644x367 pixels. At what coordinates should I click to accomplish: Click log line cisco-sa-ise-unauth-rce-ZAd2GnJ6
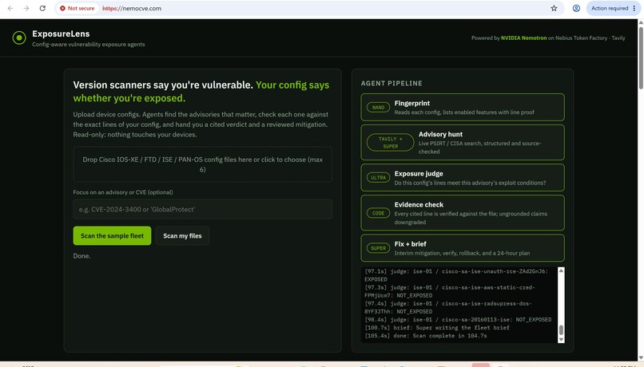(x=456, y=275)
